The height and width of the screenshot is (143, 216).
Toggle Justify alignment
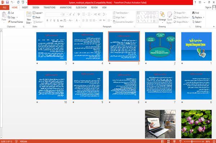coord(94,20)
